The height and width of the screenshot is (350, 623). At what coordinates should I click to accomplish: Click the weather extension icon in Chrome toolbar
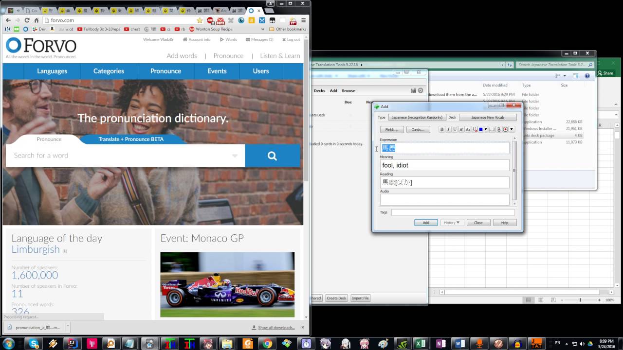[293, 20]
